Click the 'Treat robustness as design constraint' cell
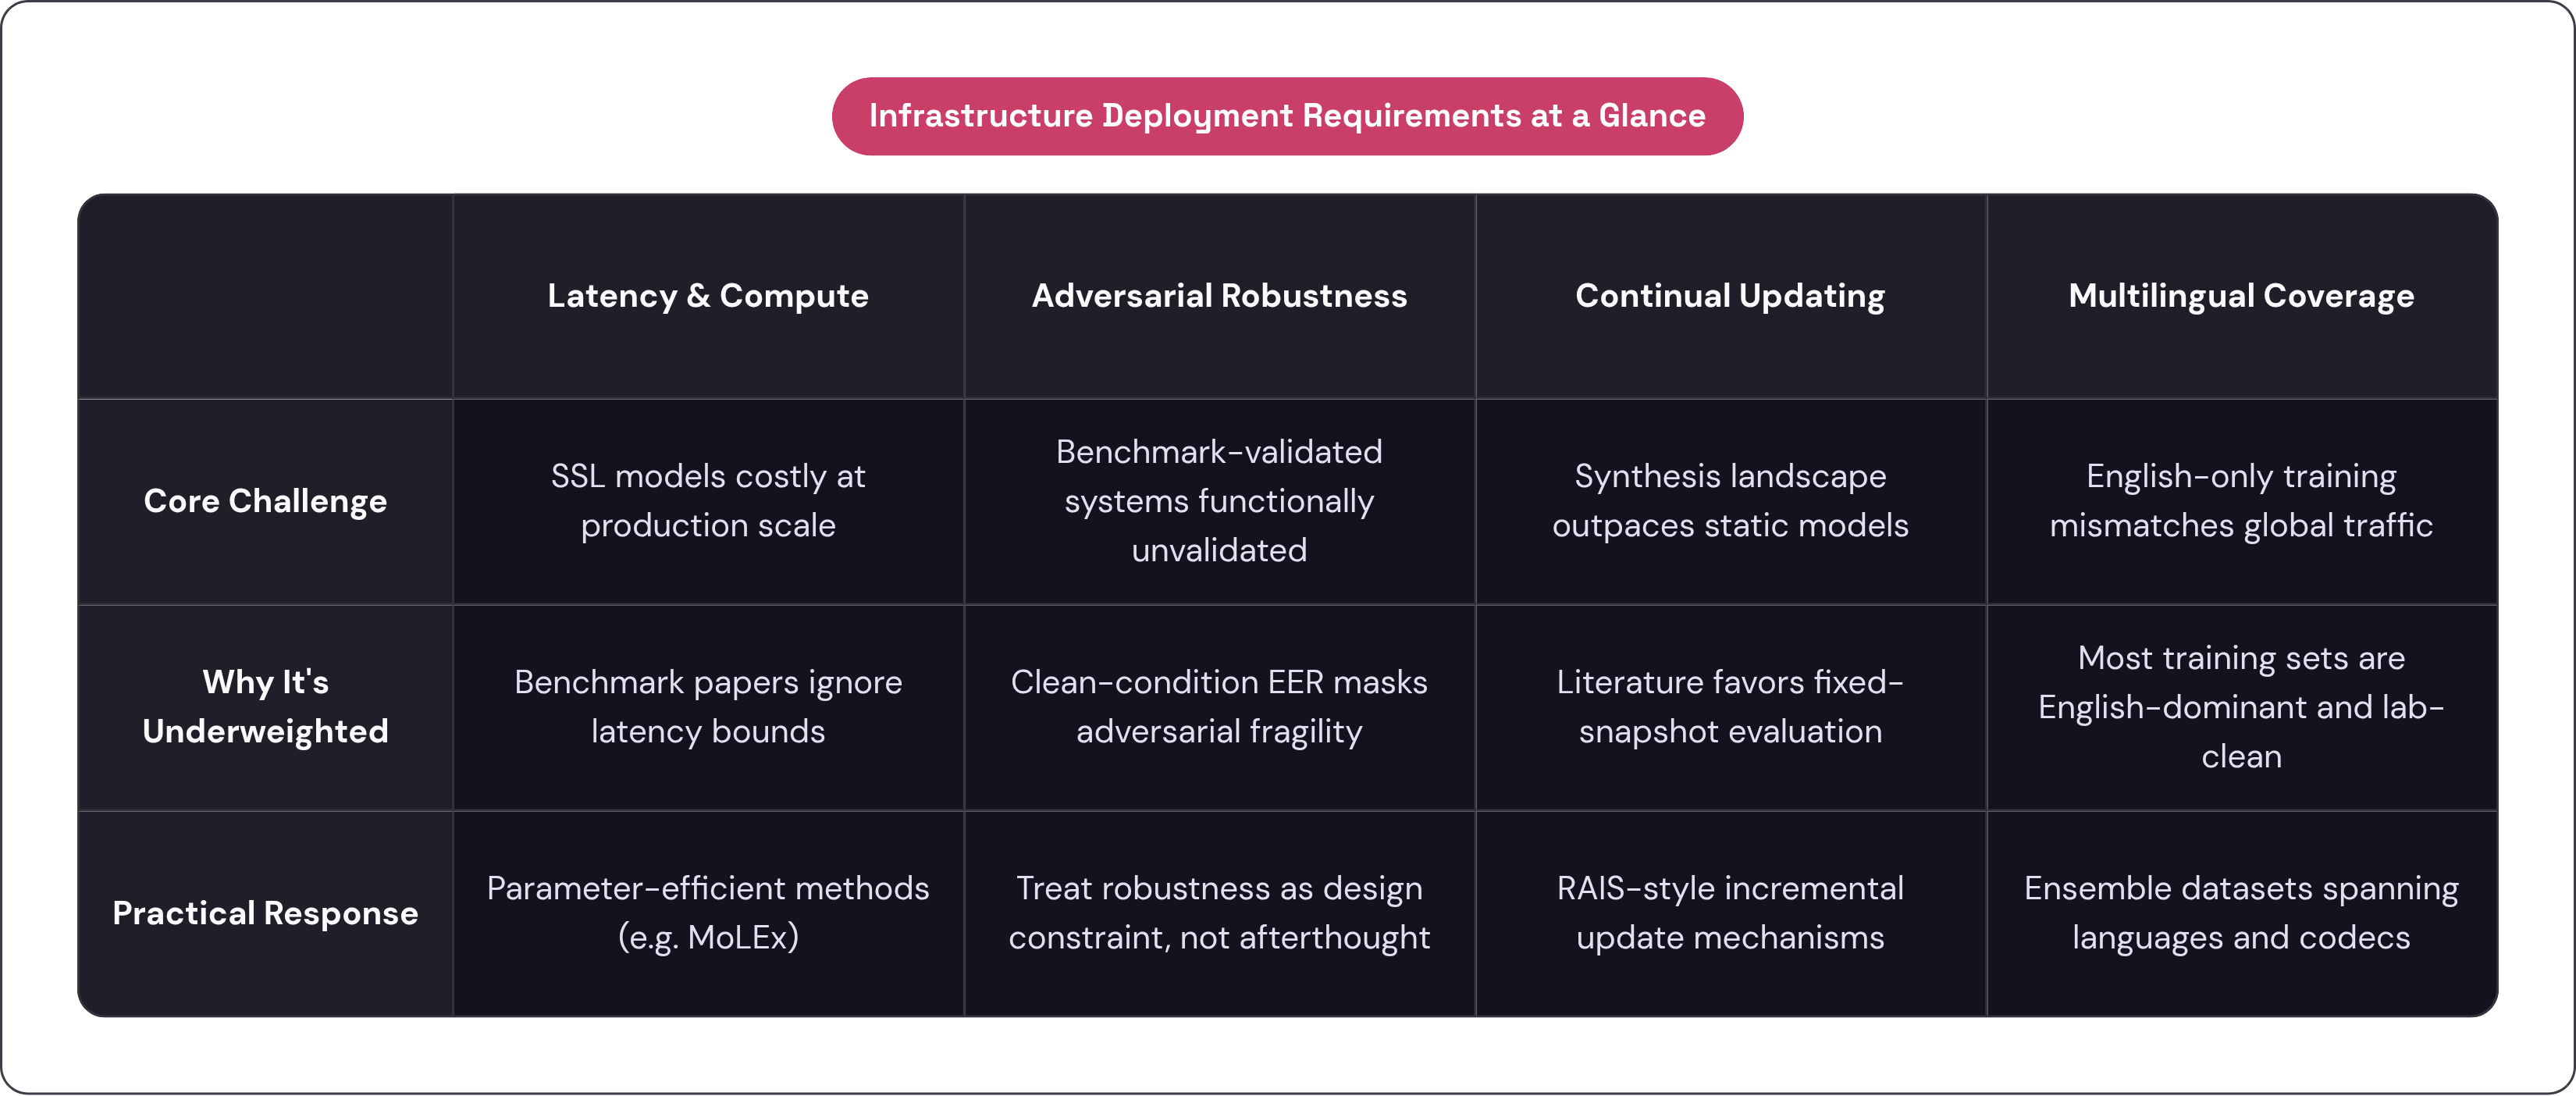2576x1096 pixels. tap(1219, 913)
